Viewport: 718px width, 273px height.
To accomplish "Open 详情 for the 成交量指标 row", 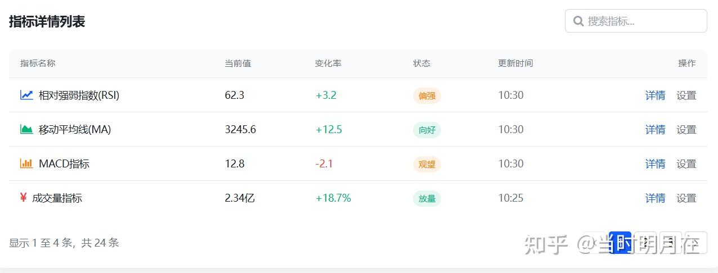I will 655,198.
